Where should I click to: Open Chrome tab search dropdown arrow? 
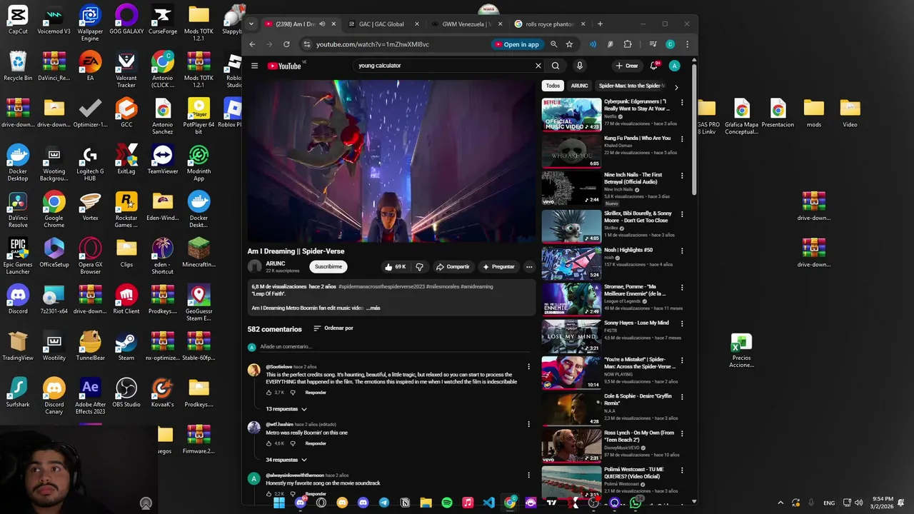click(251, 24)
